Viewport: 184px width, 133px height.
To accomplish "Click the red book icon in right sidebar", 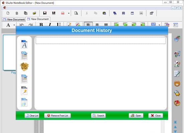I will tap(177, 103).
